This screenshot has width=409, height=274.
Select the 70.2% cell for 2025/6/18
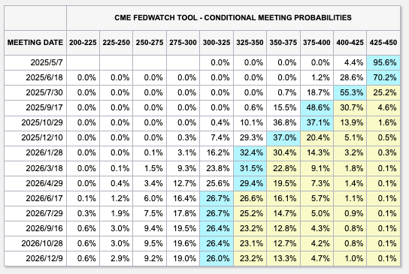383,77
